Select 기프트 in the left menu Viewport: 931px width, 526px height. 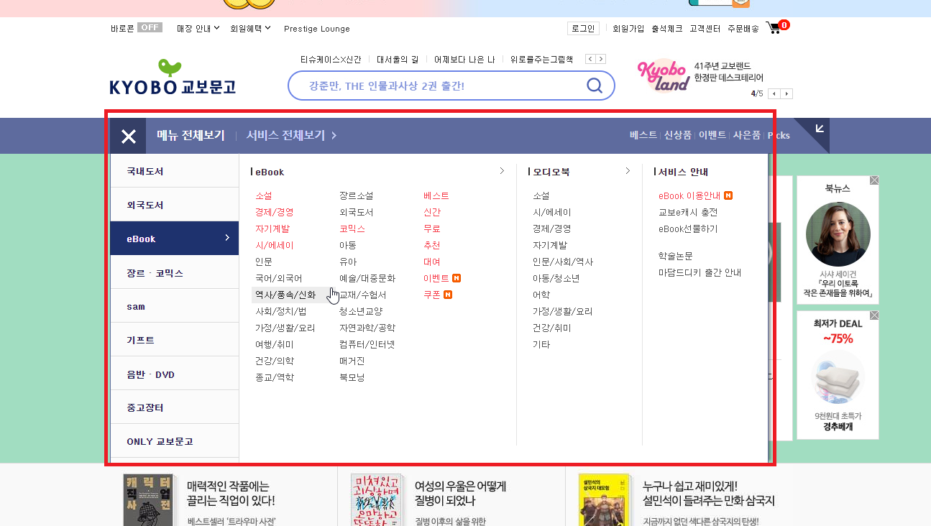pos(175,340)
